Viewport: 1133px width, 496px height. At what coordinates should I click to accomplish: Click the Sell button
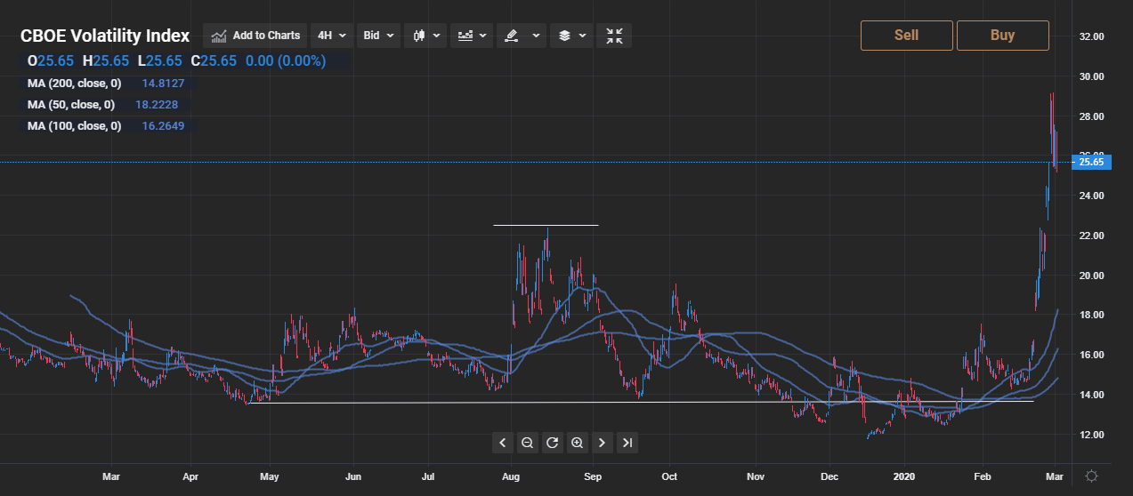[906, 36]
